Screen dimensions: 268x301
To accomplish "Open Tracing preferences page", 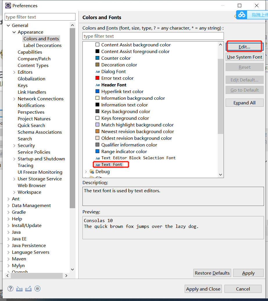I will (25, 166).
